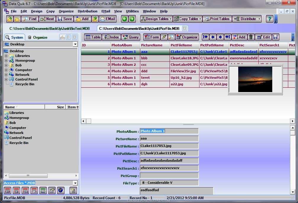Click the form's vertical scrollbar down arrow
The width and height of the screenshot is (298, 203).
293,192
